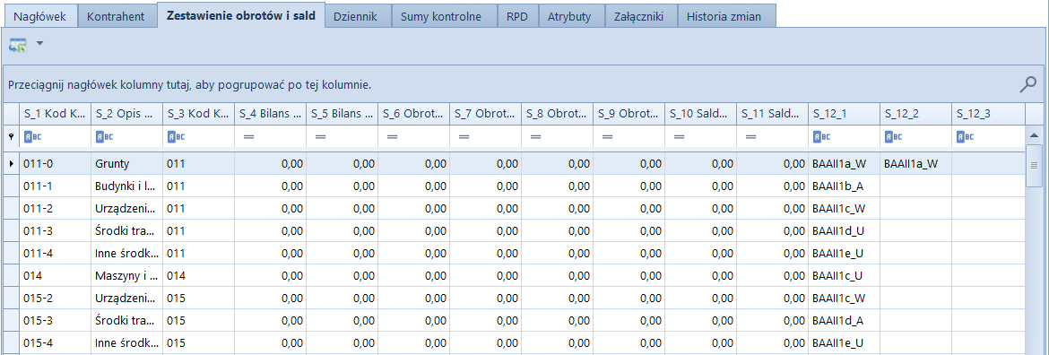Open equals filter icon for S_10 column

679,136
